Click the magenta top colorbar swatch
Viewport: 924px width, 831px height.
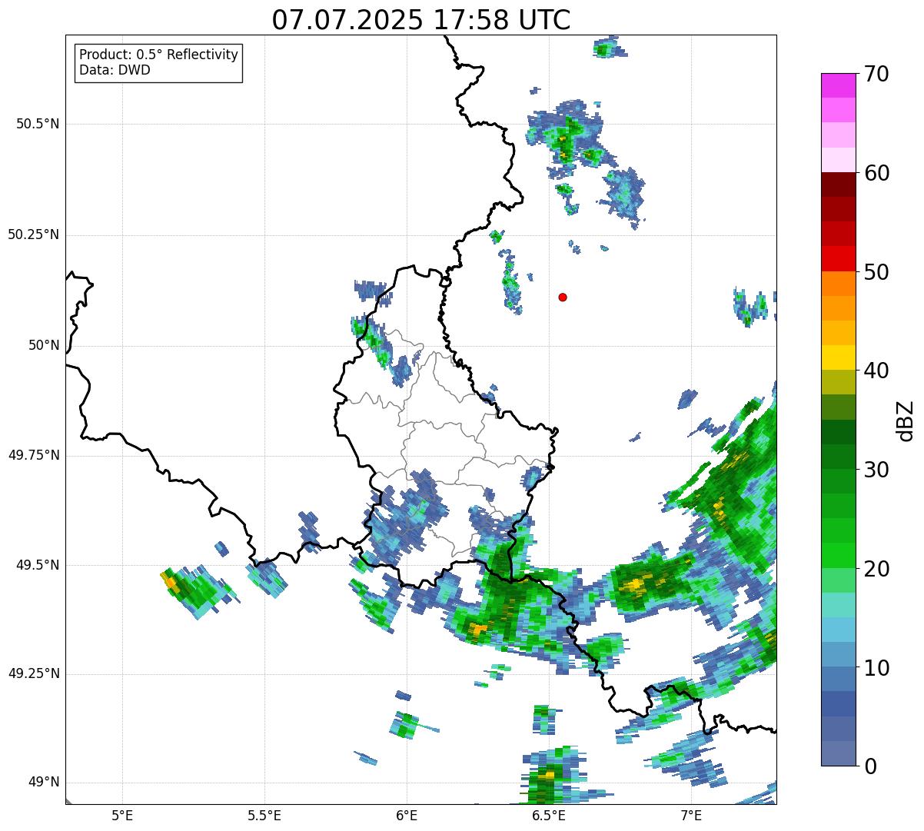pos(838,85)
